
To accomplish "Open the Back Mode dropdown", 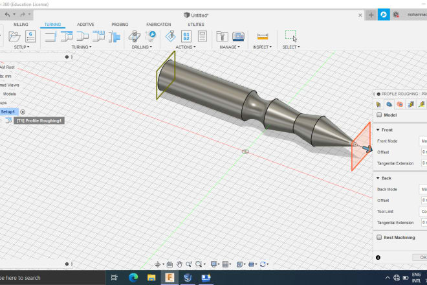I will [423, 189].
